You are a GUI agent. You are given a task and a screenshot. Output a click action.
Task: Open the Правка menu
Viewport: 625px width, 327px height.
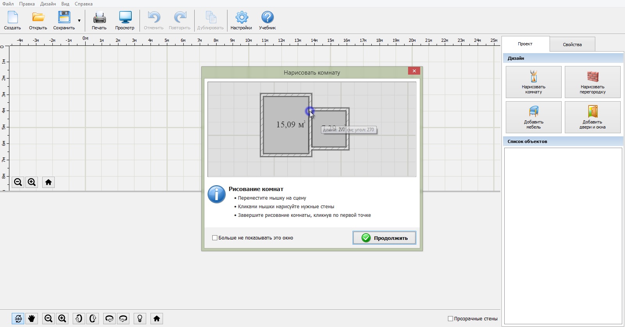(x=27, y=4)
